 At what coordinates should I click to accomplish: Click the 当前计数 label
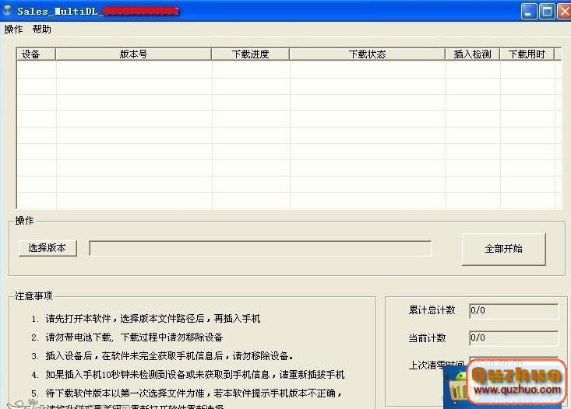[427, 338]
